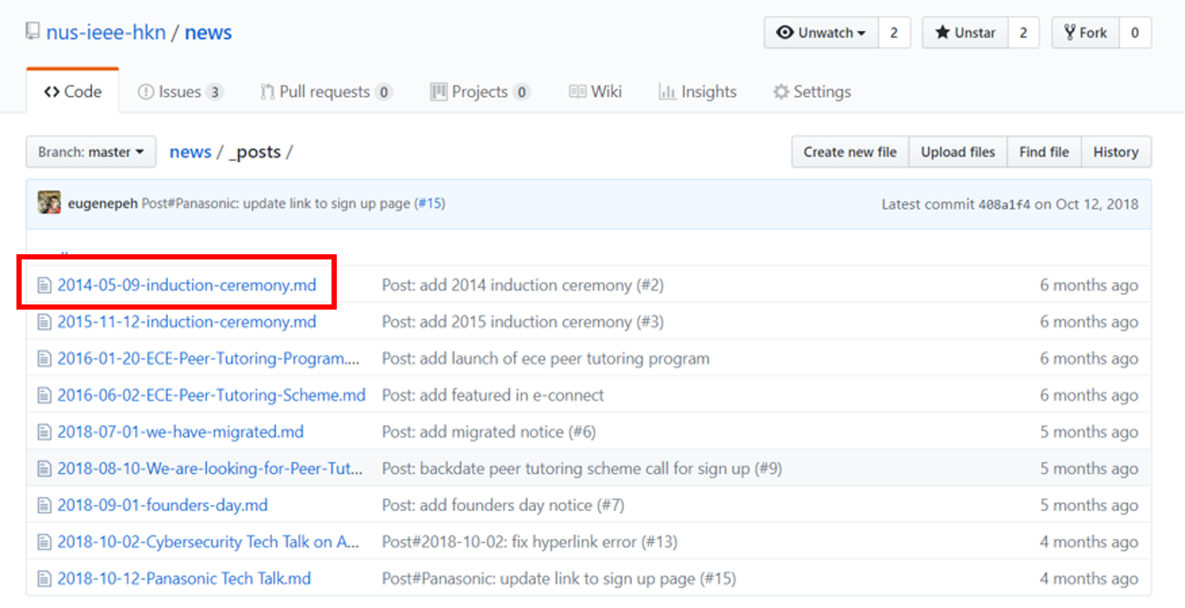
Task: Click '5 months ago' in founders-day row
Action: 1089,505
